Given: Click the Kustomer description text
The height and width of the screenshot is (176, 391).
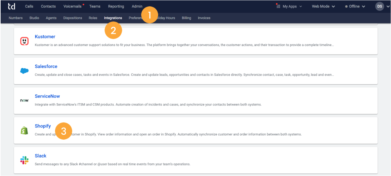Looking at the screenshot, I should click(184, 45).
